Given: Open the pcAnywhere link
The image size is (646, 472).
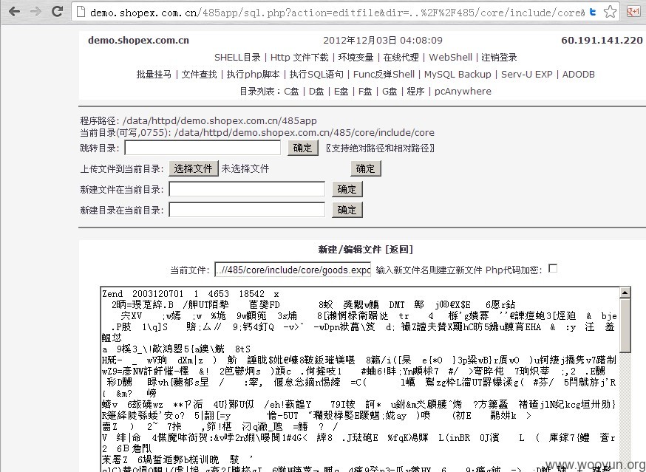Looking at the screenshot, I should (463, 91).
